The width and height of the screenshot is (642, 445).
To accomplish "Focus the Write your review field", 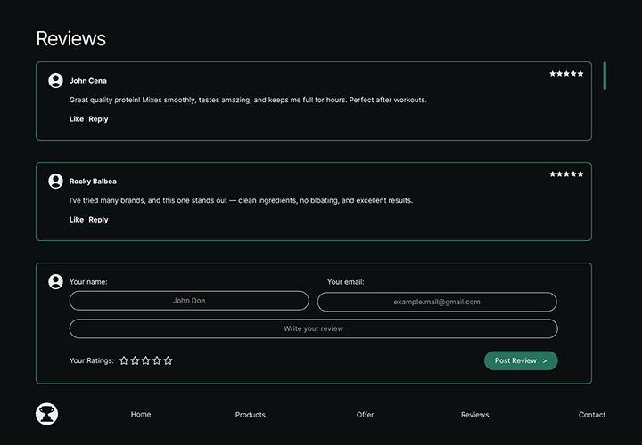I will [313, 328].
